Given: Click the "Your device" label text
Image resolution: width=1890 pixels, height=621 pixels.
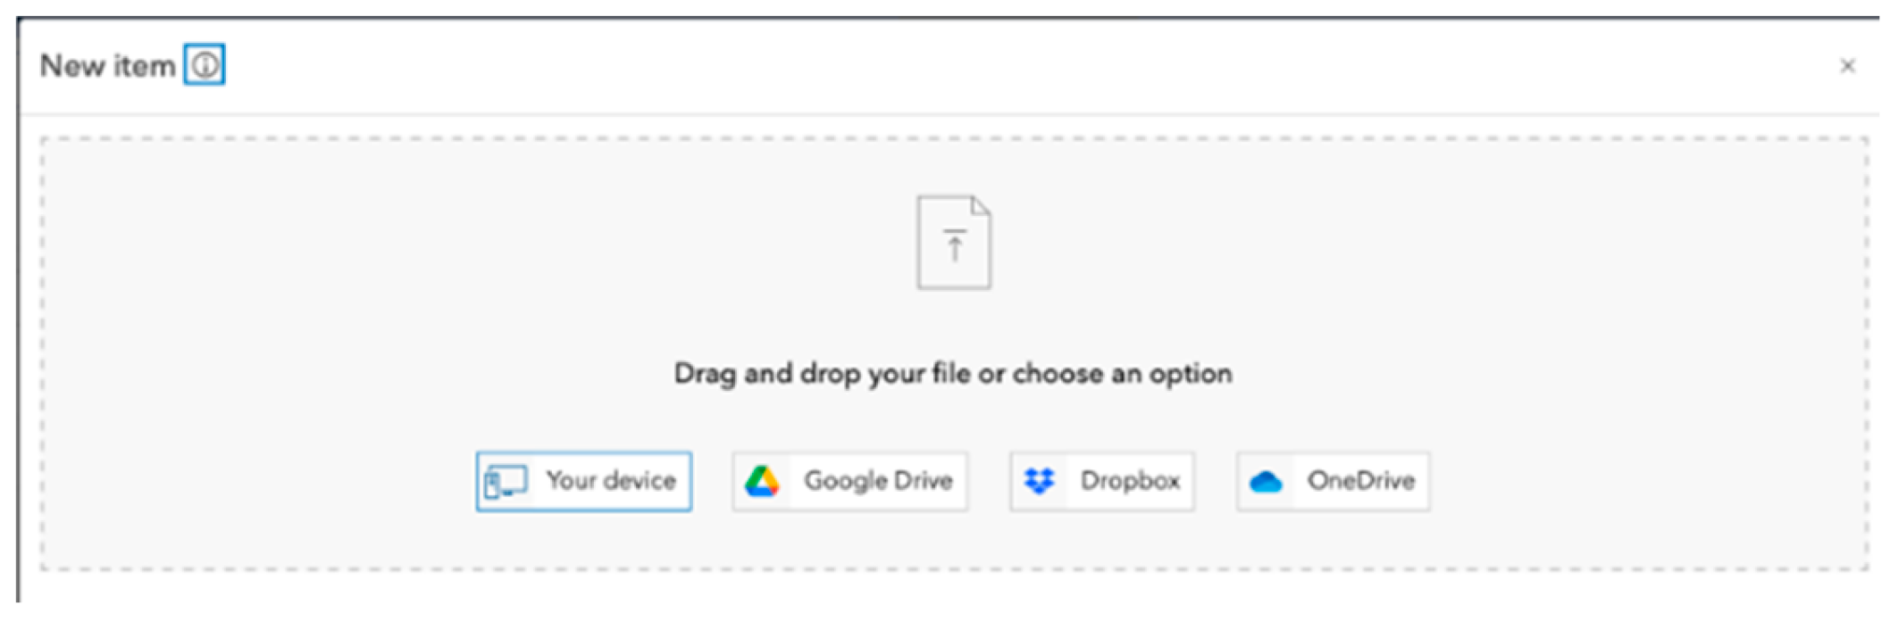Looking at the screenshot, I should (611, 481).
